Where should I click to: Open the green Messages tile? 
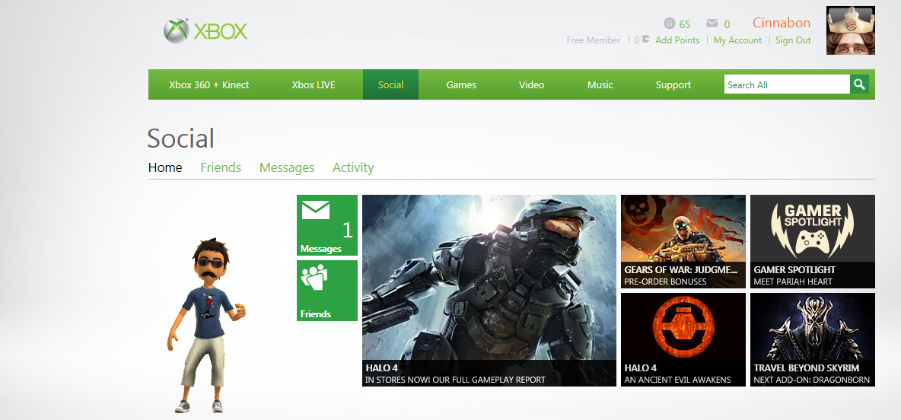[327, 225]
